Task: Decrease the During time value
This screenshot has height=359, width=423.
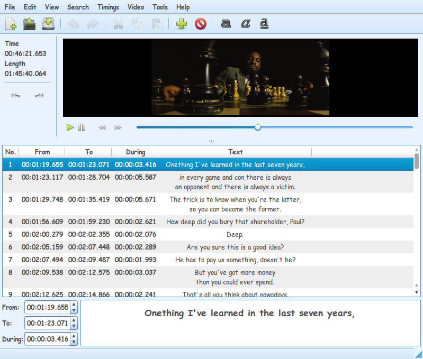Action: (74, 342)
